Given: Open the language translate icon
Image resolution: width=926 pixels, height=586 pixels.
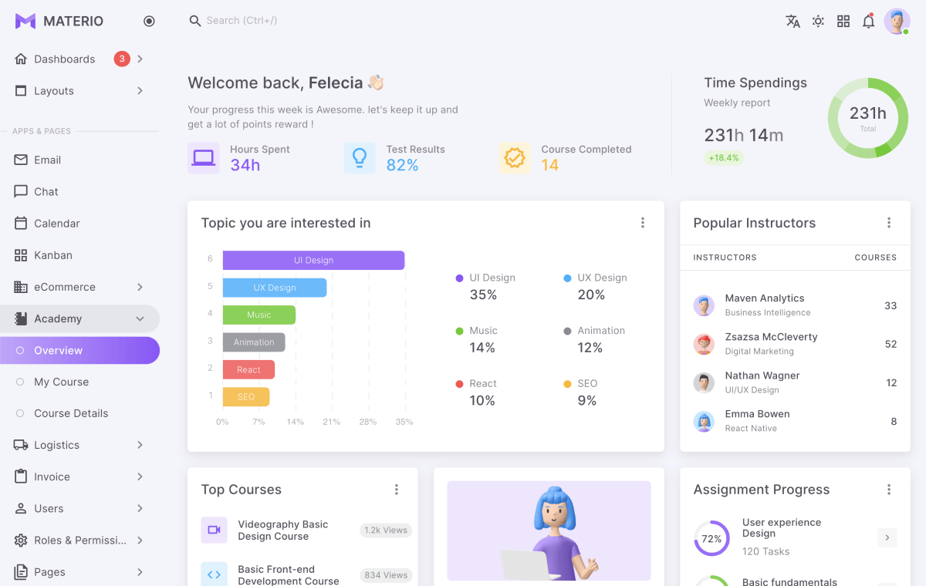Looking at the screenshot, I should pyautogui.click(x=793, y=22).
